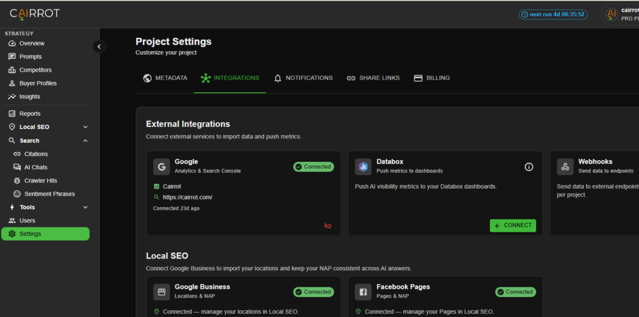Click the Metadata globe icon
This screenshot has height=317, width=639.
[147, 78]
